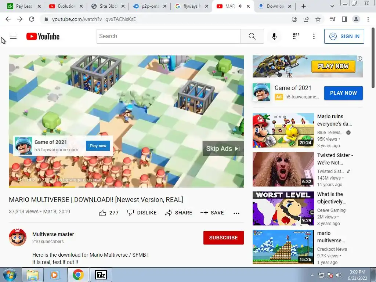Screen dimensions: 376x282
Task: Open 'Twisted Sister - We're Not...' title
Action: [x=335, y=159]
